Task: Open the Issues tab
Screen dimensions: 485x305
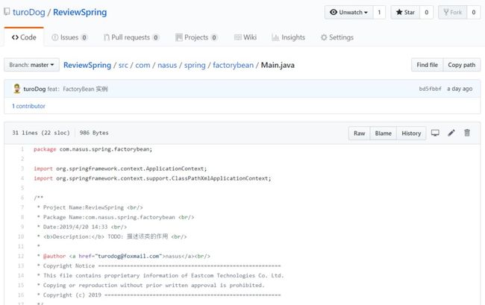Action: pos(69,37)
